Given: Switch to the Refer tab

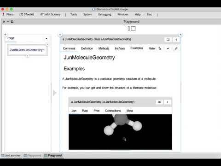Looking at the screenshot, I should 152,48.
